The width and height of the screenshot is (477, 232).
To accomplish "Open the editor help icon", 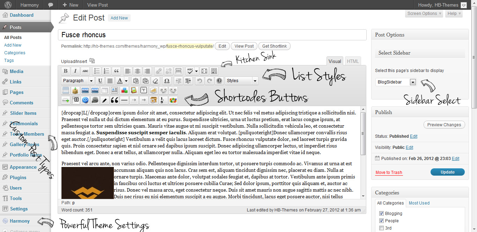I will tap(219, 81).
